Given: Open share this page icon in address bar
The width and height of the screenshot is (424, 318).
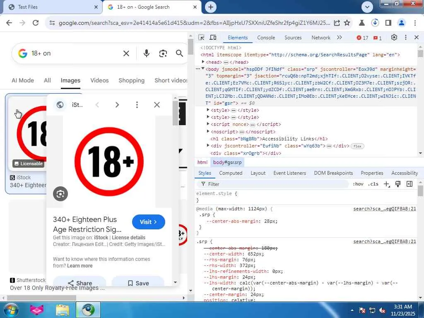Looking at the screenshot, I should coord(337,23).
